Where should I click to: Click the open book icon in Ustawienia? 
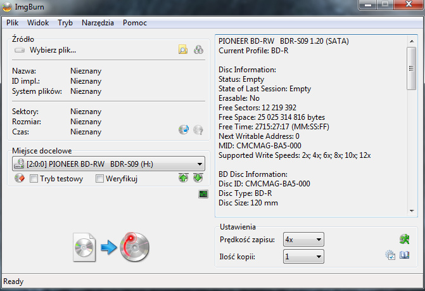(x=404, y=255)
